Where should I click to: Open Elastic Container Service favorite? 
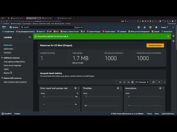[70, 32]
